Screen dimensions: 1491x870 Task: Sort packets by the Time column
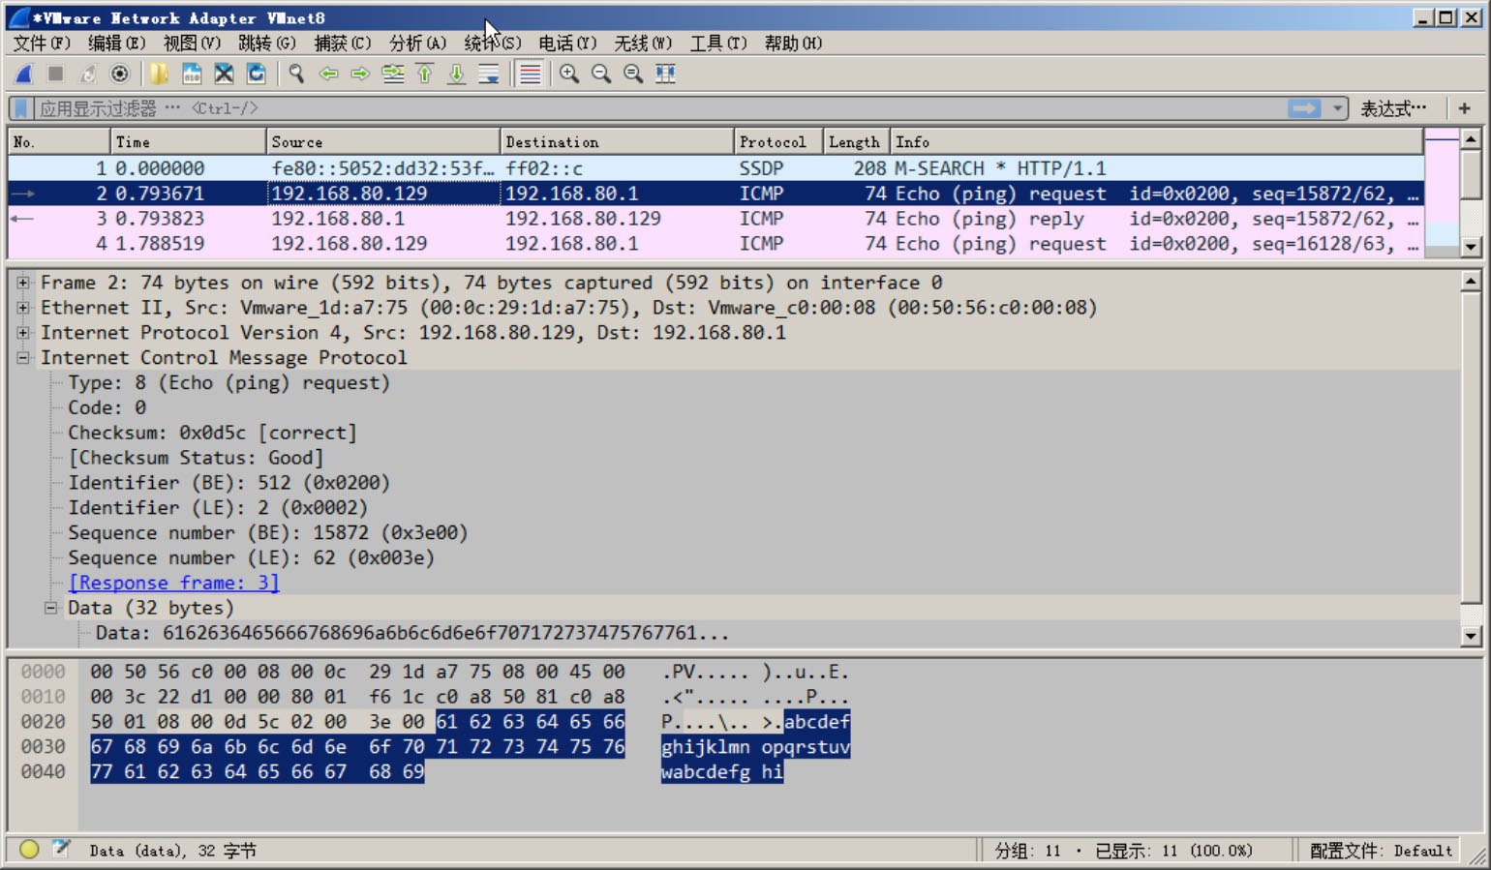(188, 141)
